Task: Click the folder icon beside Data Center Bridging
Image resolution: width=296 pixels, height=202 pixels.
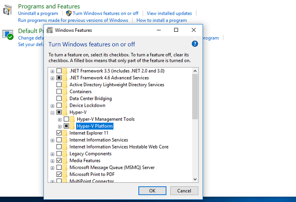Action: pos(65,98)
